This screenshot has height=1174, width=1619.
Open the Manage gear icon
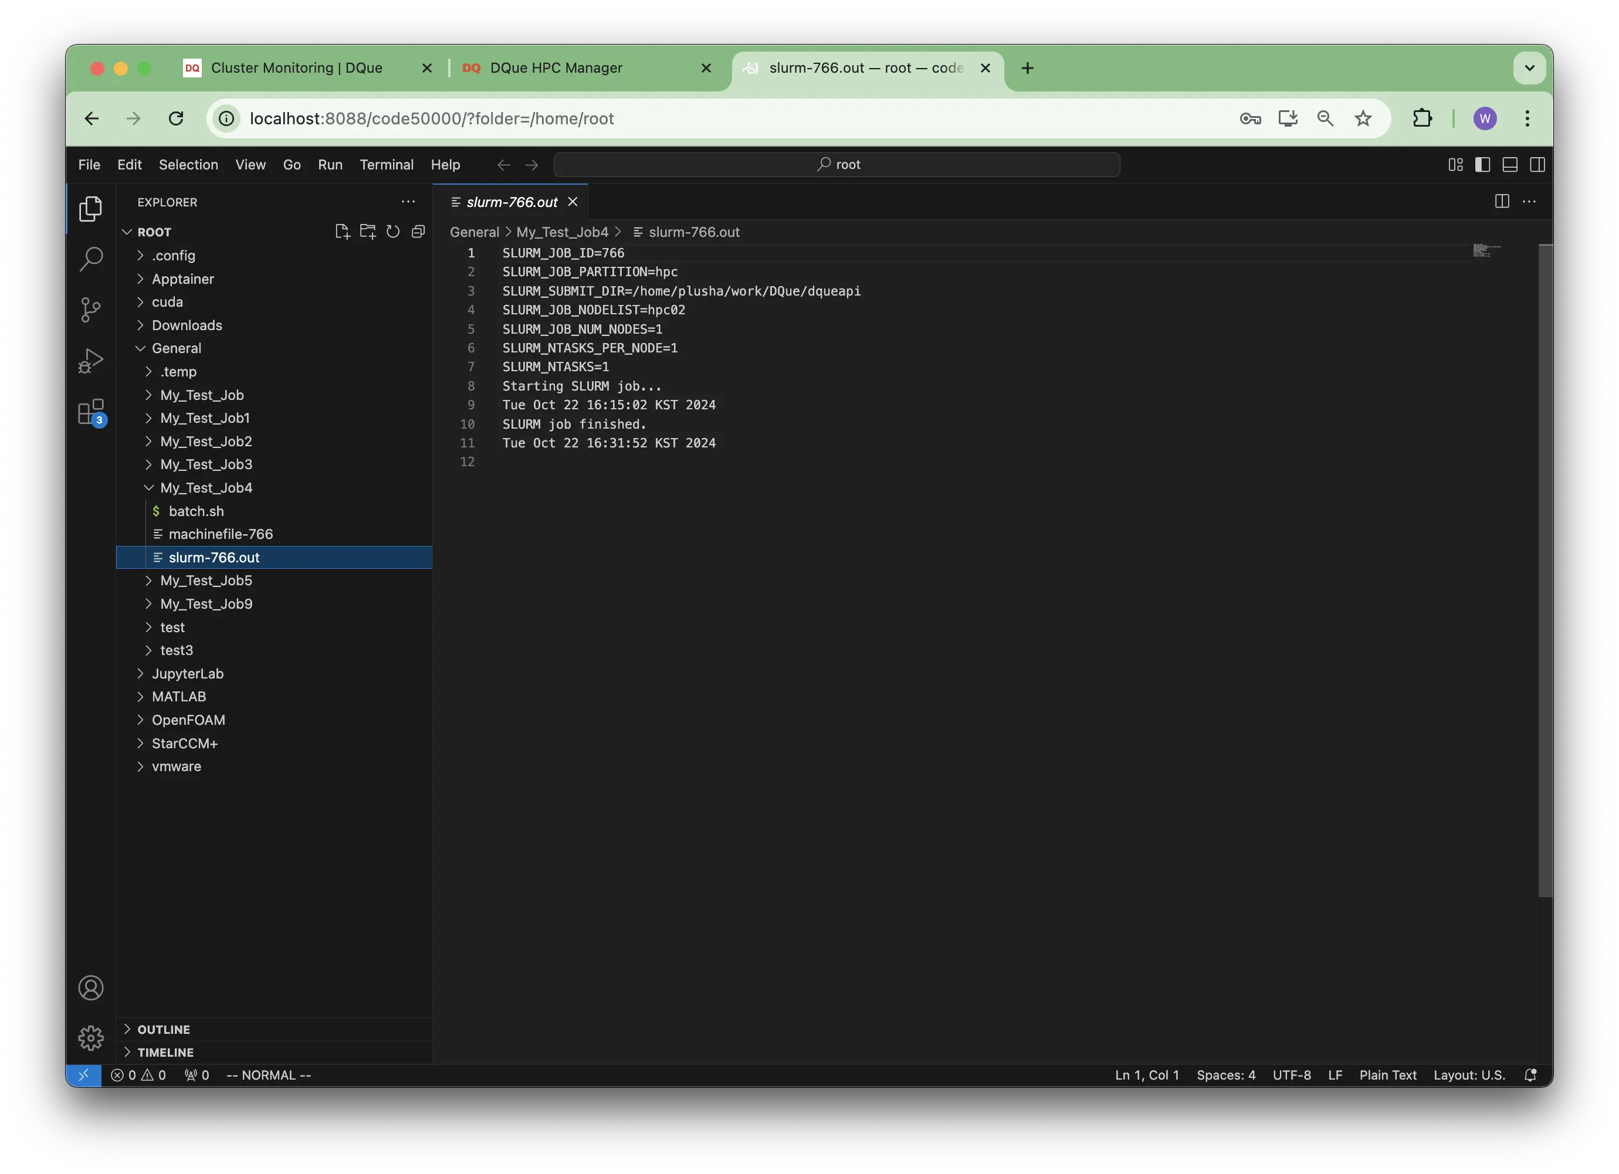91,1038
